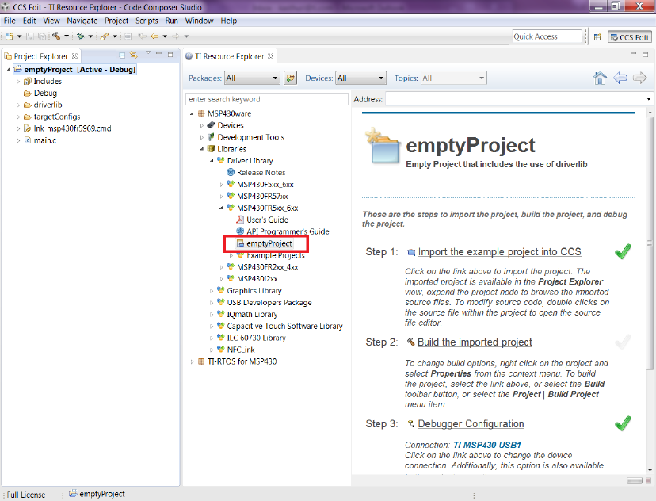Expand the driverlib folder in Project Explorer
This screenshot has height=501, width=656.
(x=18, y=105)
